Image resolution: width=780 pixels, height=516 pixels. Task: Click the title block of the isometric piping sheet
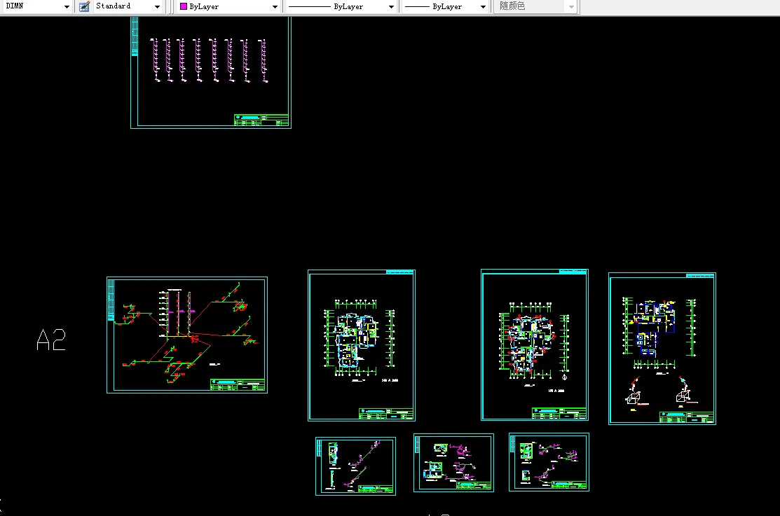[x=238, y=385]
